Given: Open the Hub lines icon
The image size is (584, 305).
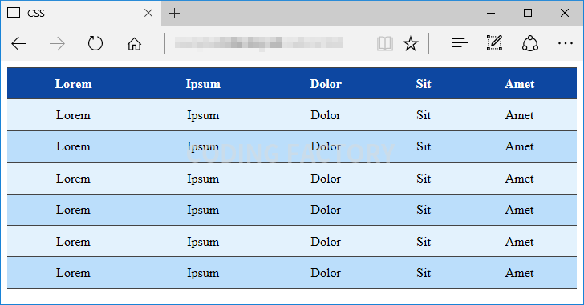Looking at the screenshot, I should click(459, 43).
